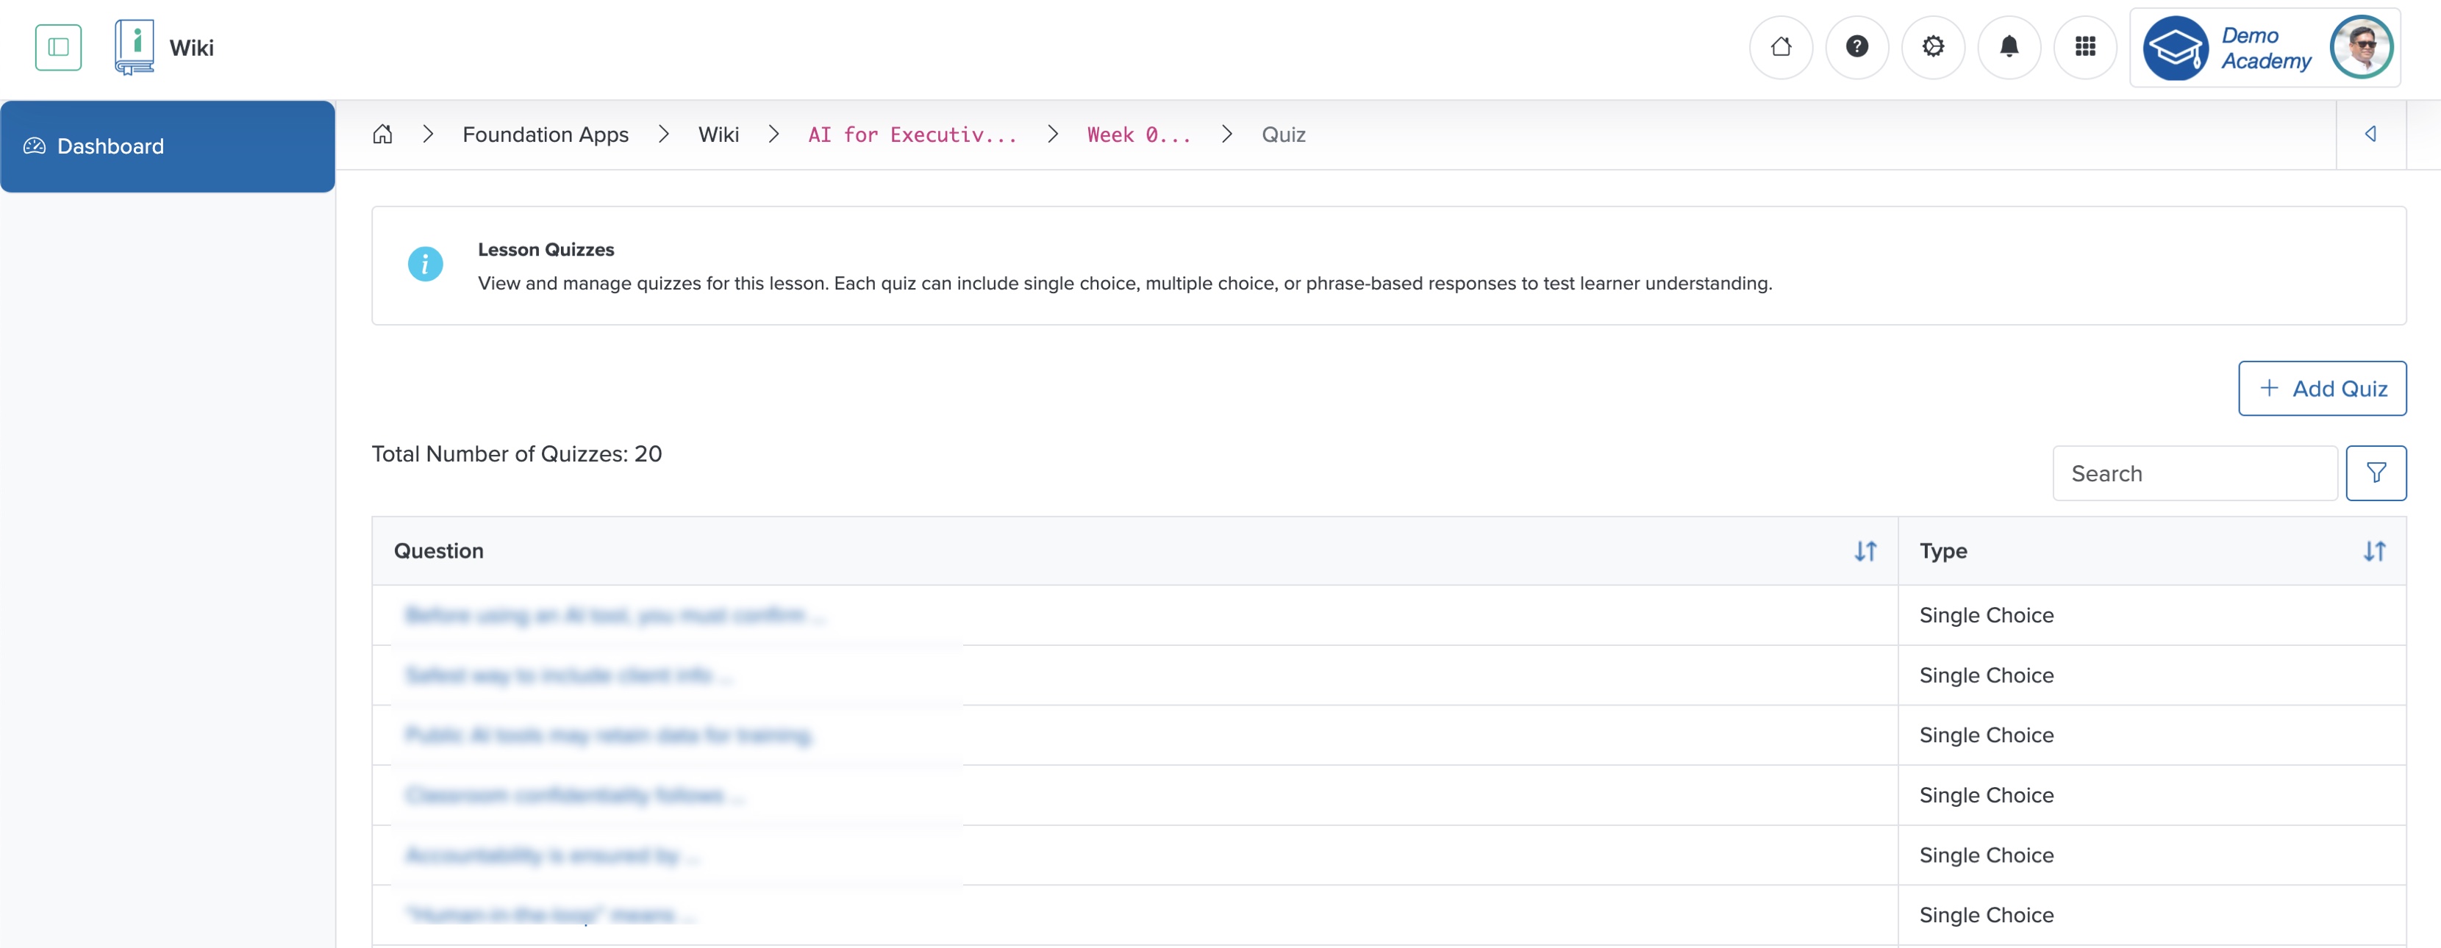Viewport: 2441px width, 948px height.
Task: Collapse the left sidebar panel
Action: coord(58,46)
